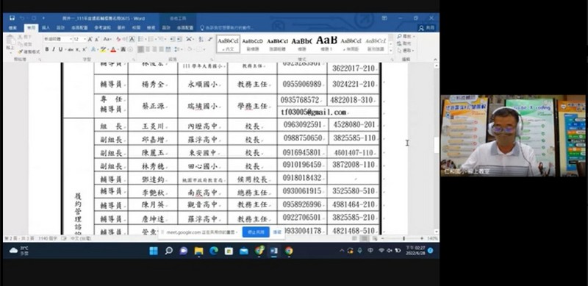
Task: Expand the font name dropdown
Action: coord(71,39)
